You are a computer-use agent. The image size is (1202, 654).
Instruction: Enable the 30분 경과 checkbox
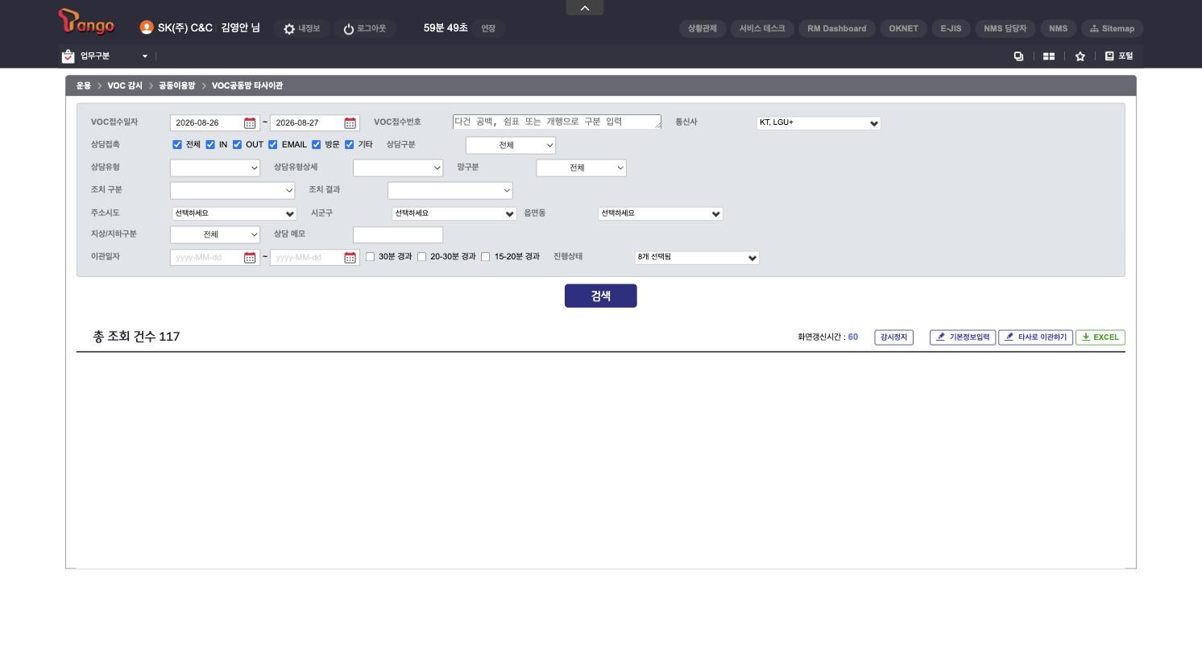(x=371, y=257)
